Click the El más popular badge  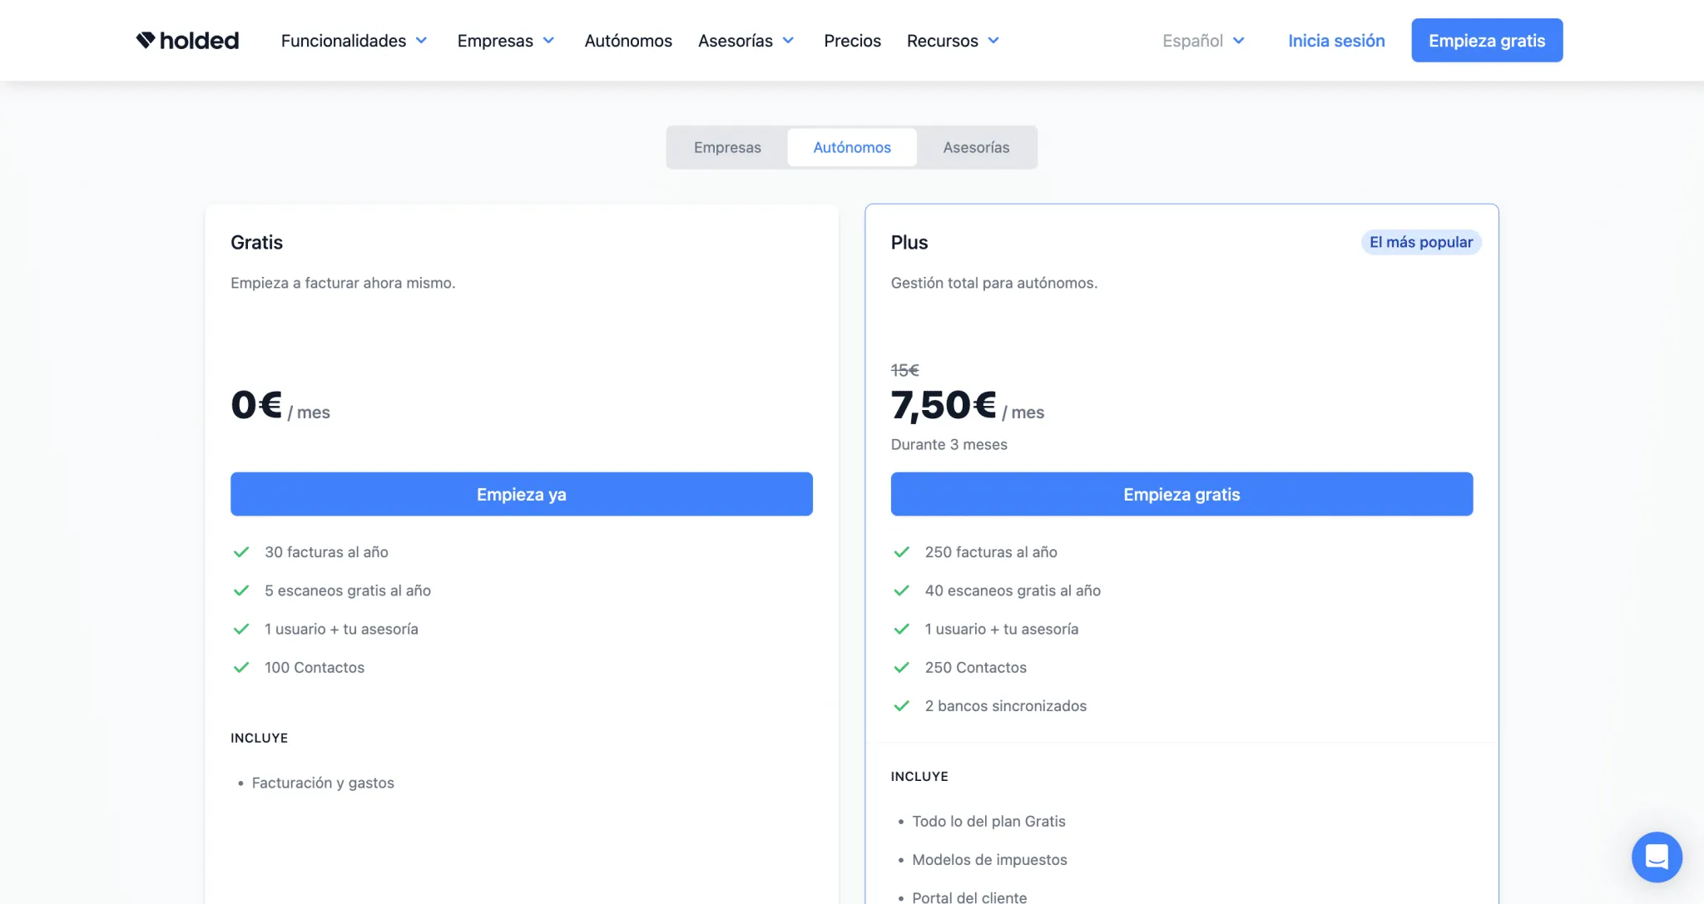click(x=1421, y=242)
